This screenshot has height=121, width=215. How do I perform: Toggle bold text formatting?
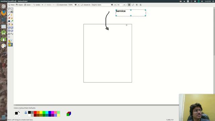129,5
